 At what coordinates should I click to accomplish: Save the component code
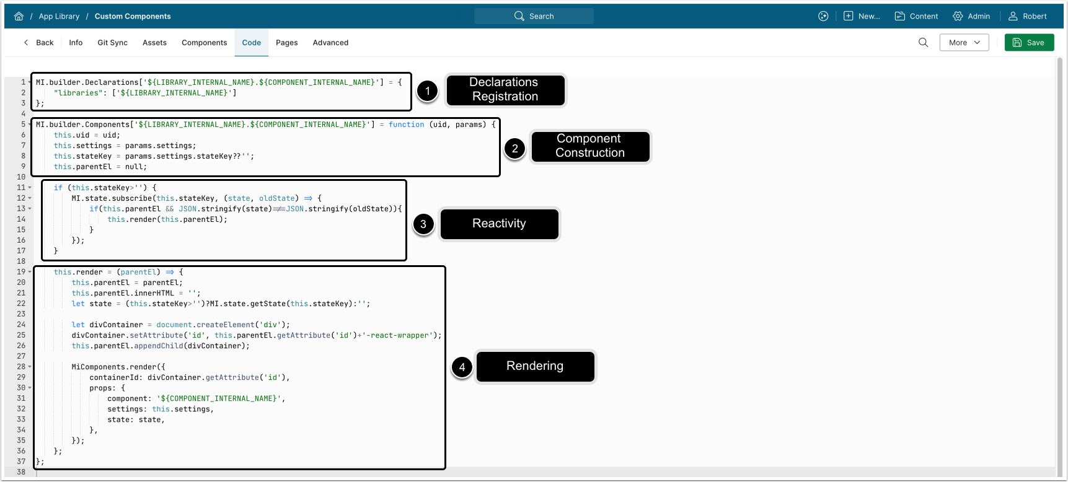pyautogui.click(x=1029, y=43)
